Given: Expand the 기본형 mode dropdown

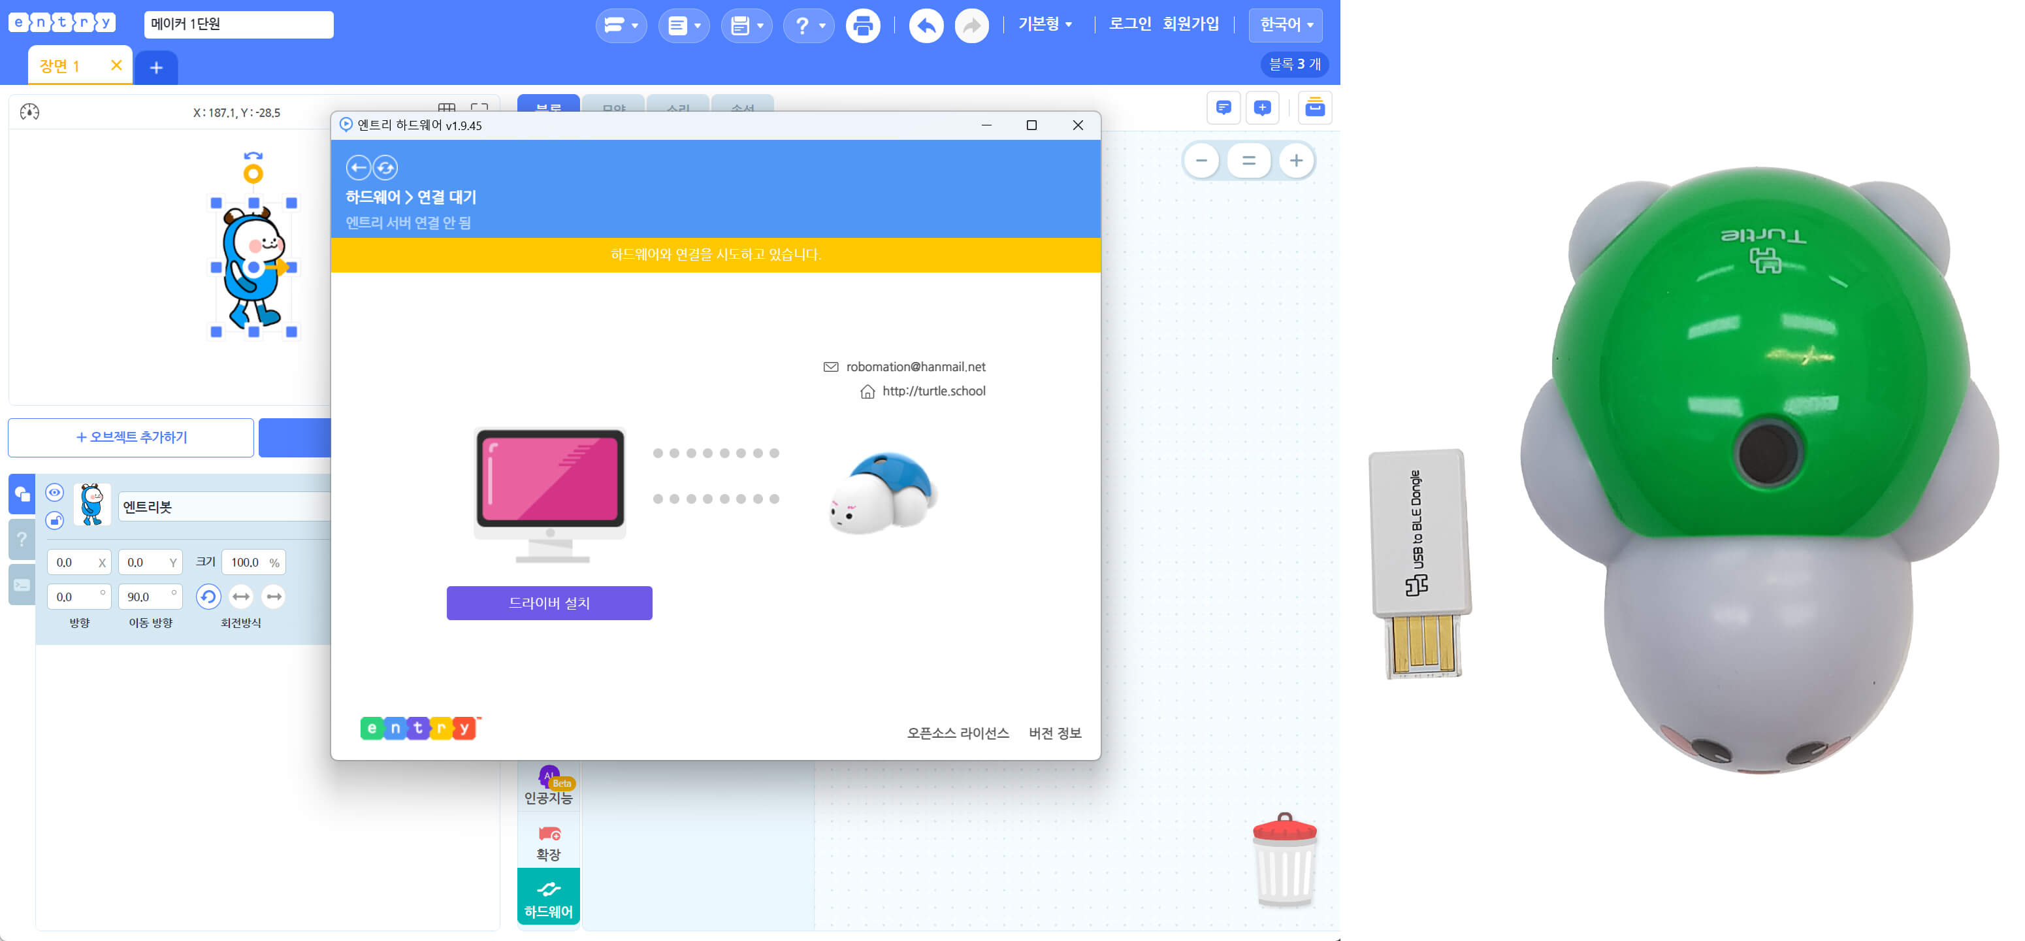Looking at the screenshot, I should pos(1045,24).
